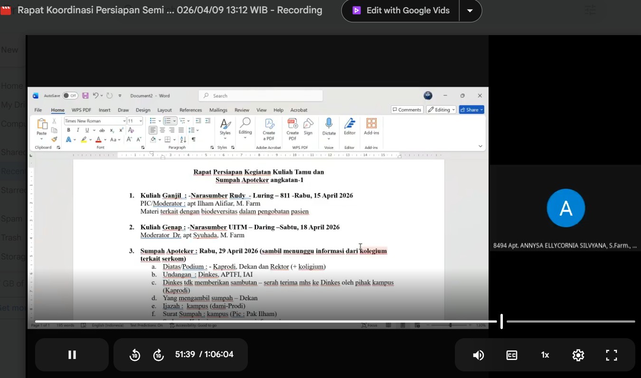
Task: Click the Comments button in Word
Action: tap(406, 110)
